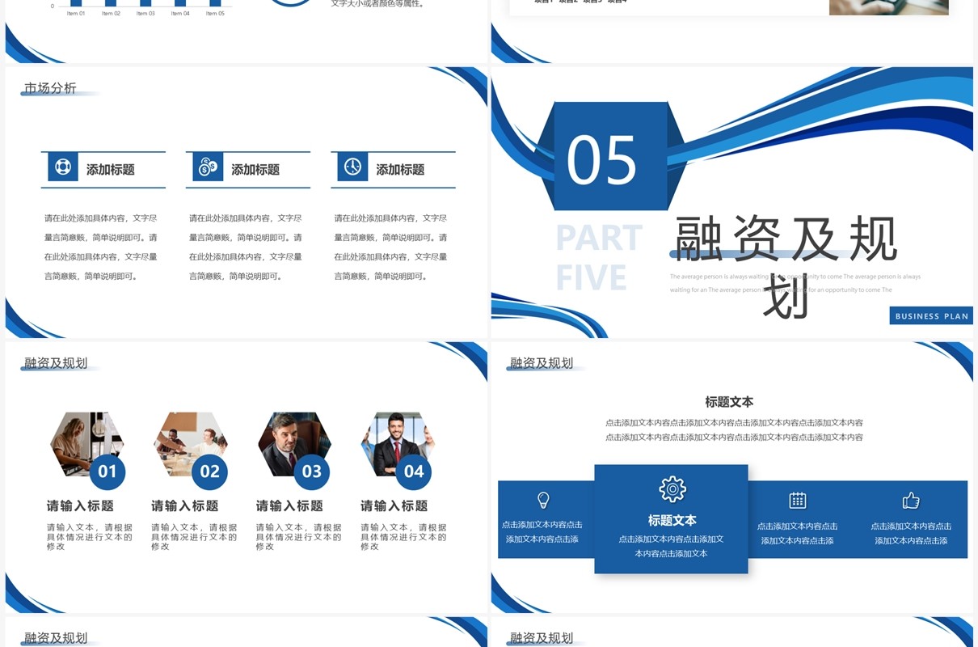Click the hexagon businessman photo above circle 04

pos(398,443)
